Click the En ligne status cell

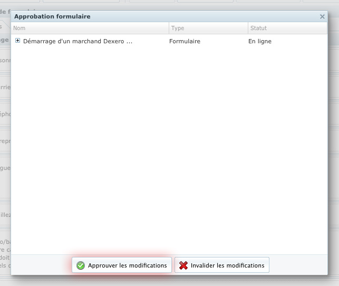point(260,41)
